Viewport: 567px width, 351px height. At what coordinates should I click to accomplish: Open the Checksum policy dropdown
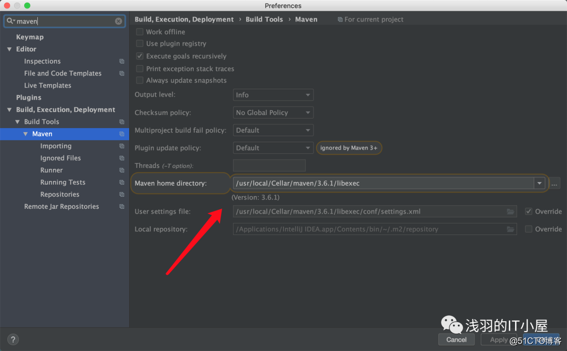pyautogui.click(x=272, y=112)
